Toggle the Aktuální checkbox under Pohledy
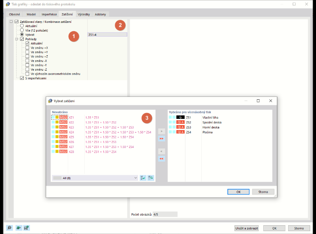This screenshot has height=234, width=316. 27,43
